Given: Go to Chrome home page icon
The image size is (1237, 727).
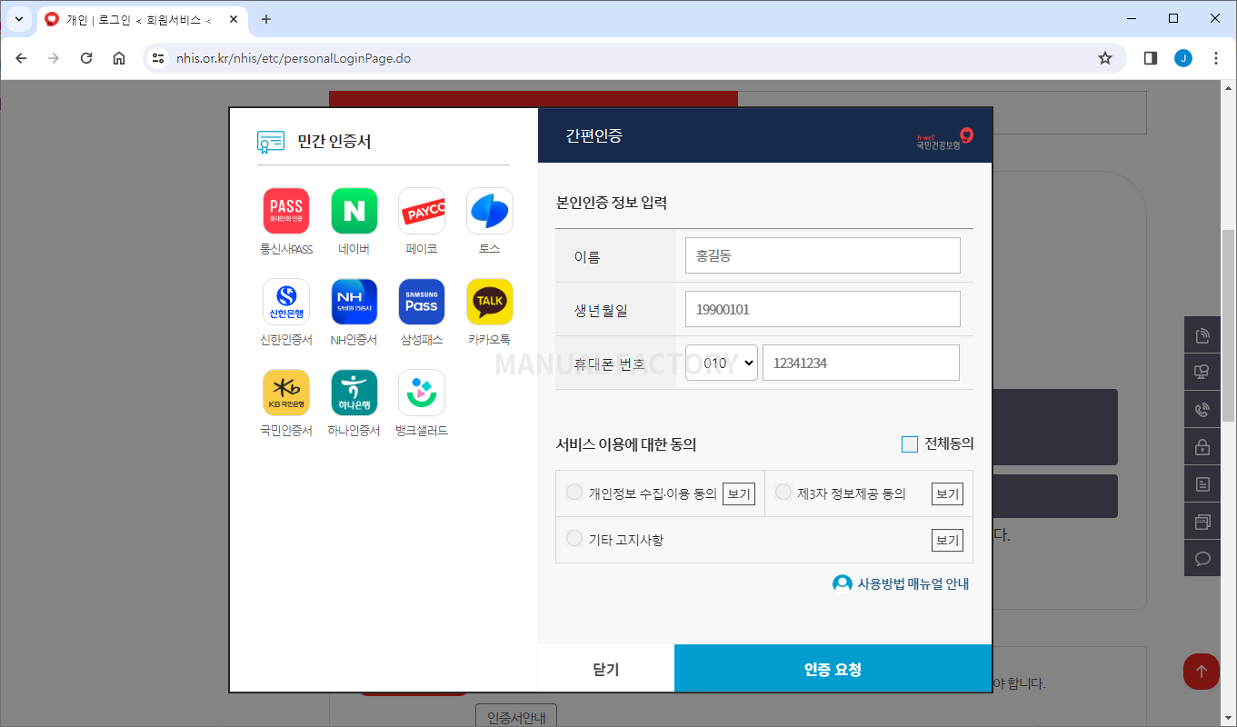Looking at the screenshot, I should coord(119,58).
